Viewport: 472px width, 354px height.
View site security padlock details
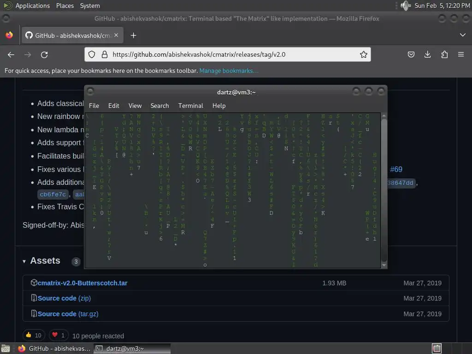tap(105, 54)
